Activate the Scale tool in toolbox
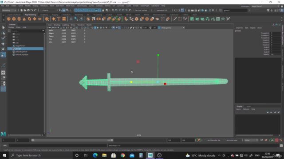This screenshot has width=284, height=159. coord(3,55)
